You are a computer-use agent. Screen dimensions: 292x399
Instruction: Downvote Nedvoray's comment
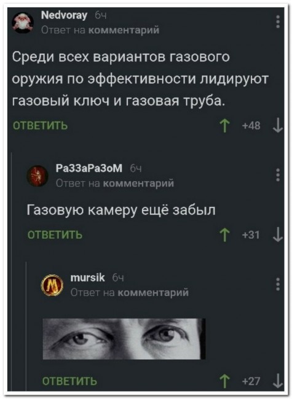(x=278, y=126)
